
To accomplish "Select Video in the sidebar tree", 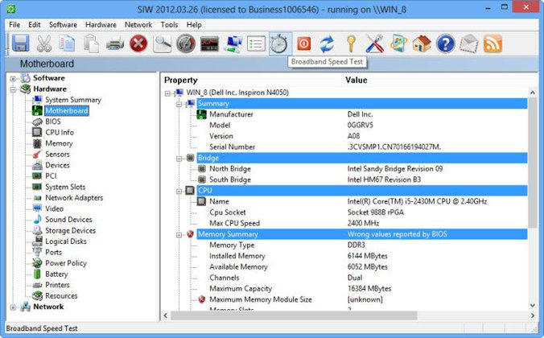I will pyautogui.click(x=54, y=208).
